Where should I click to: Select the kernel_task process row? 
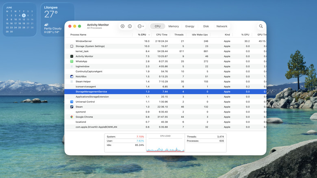point(165,51)
